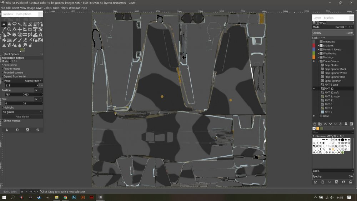
Task: Select the Text tool in toolbox
Action: pyautogui.click(x=40, y=35)
